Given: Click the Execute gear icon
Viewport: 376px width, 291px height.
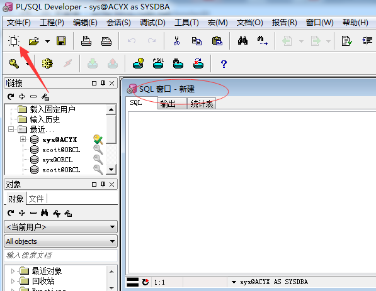Looking at the screenshot, I should pos(47,63).
